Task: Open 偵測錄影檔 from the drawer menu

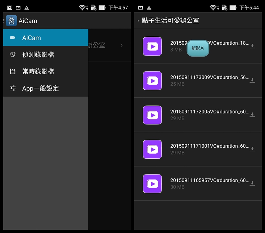Action: pyautogui.click(x=46, y=54)
